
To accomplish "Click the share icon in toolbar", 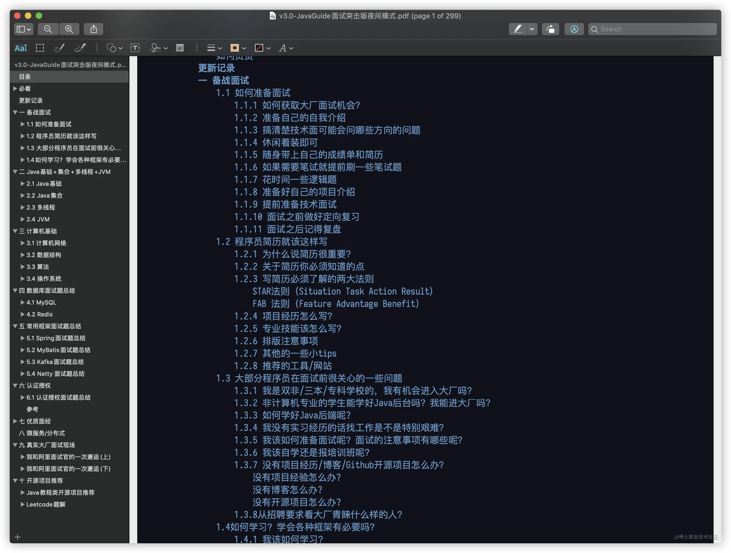I will [93, 29].
